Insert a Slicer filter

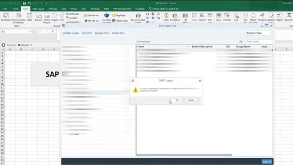(x=219, y=17)
